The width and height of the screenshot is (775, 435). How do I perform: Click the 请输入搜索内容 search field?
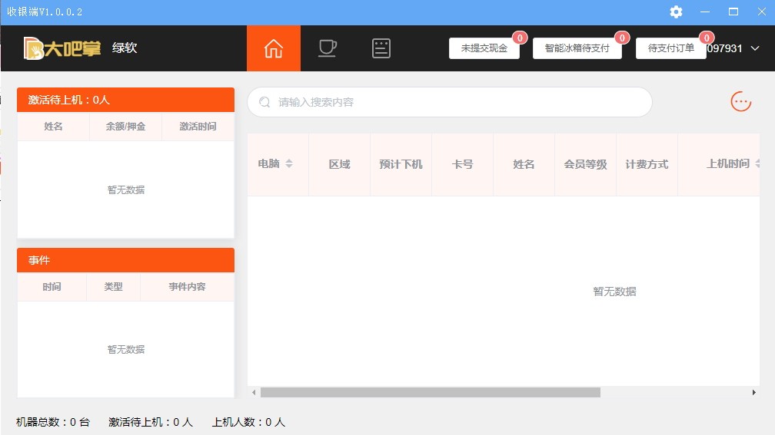pos(450,102)
